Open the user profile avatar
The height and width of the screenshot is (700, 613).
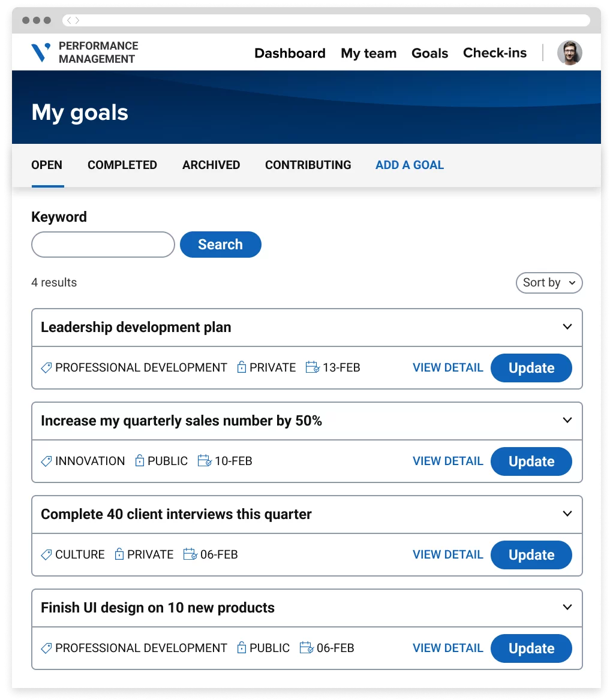tap(569, 53)
